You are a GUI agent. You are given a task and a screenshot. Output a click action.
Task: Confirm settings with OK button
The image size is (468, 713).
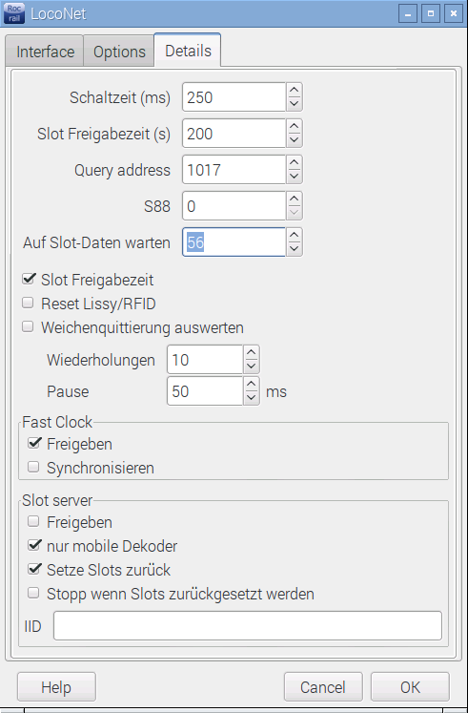tap(411, 687)
